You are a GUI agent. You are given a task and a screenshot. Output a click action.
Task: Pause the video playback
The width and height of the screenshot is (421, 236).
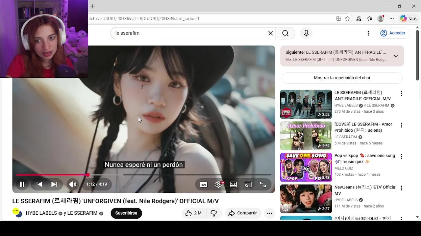22,184
